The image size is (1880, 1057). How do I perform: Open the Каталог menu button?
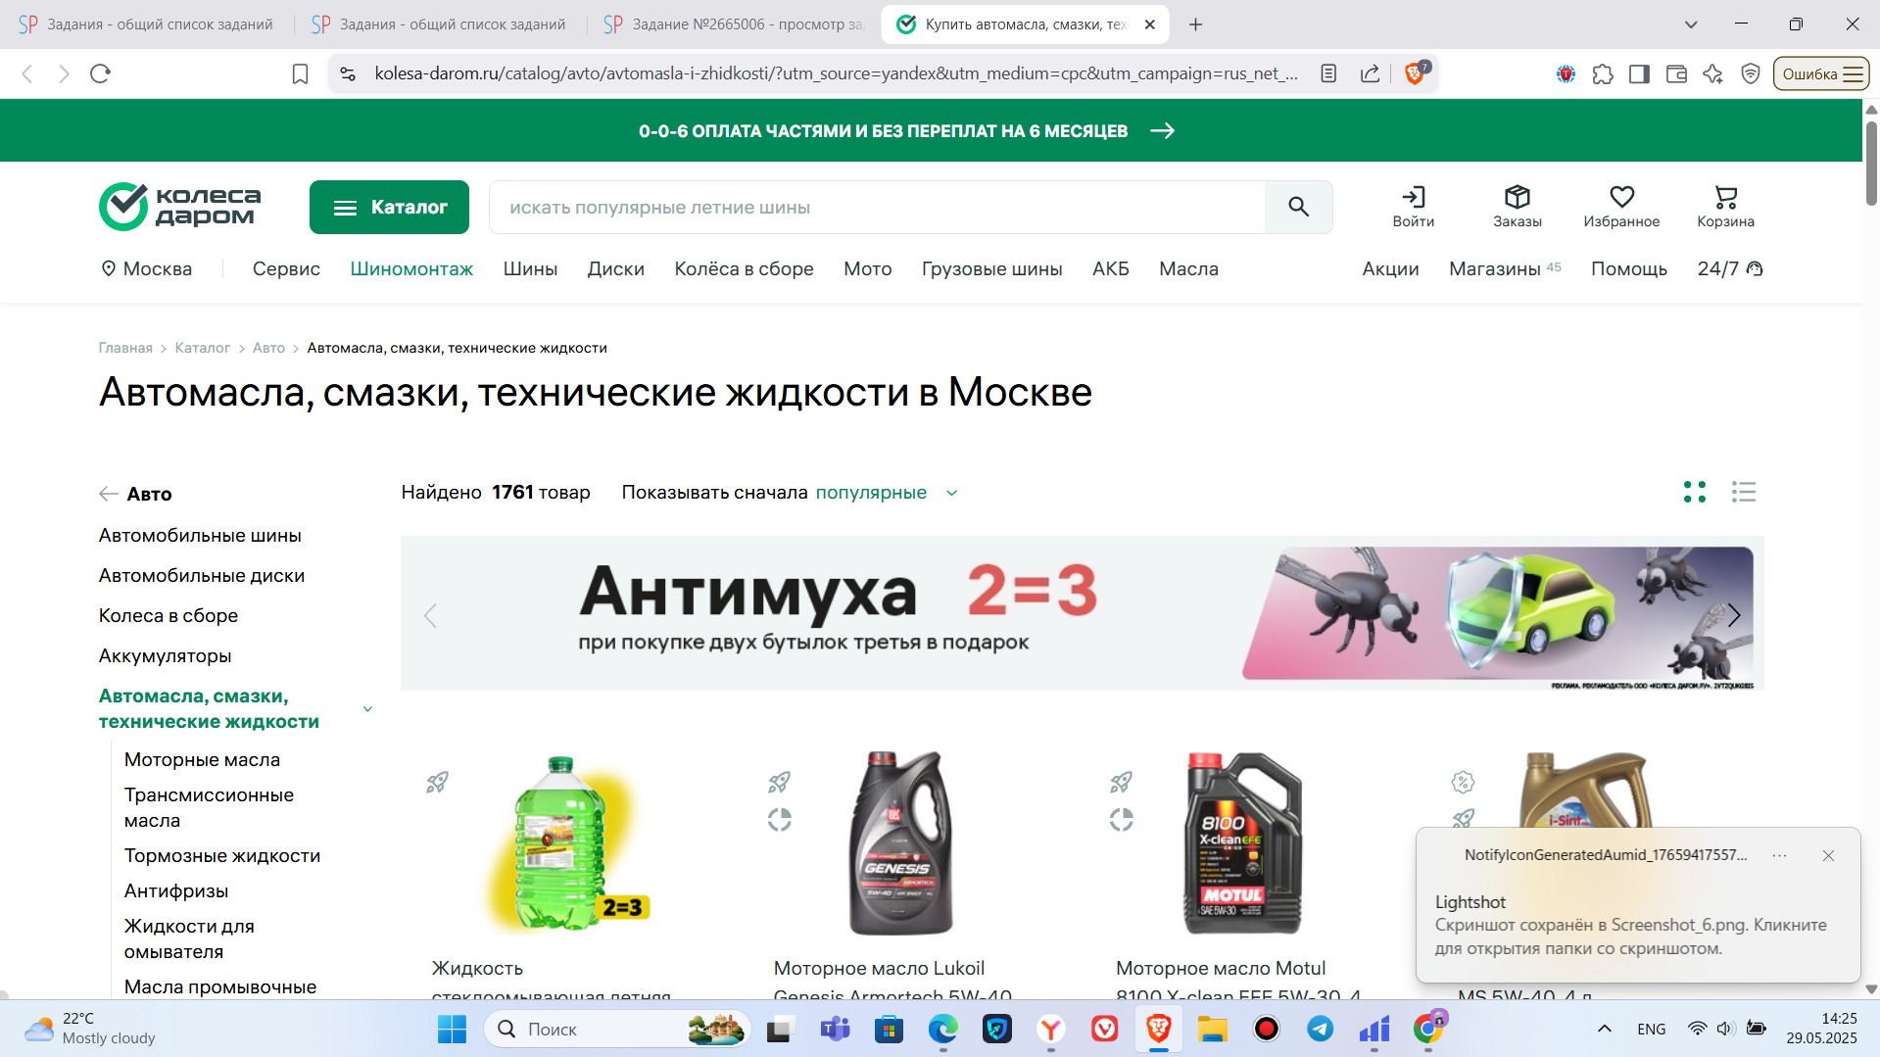click(x=389, y=207)
